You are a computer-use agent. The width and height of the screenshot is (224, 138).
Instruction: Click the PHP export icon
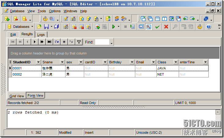click(191, 27)
